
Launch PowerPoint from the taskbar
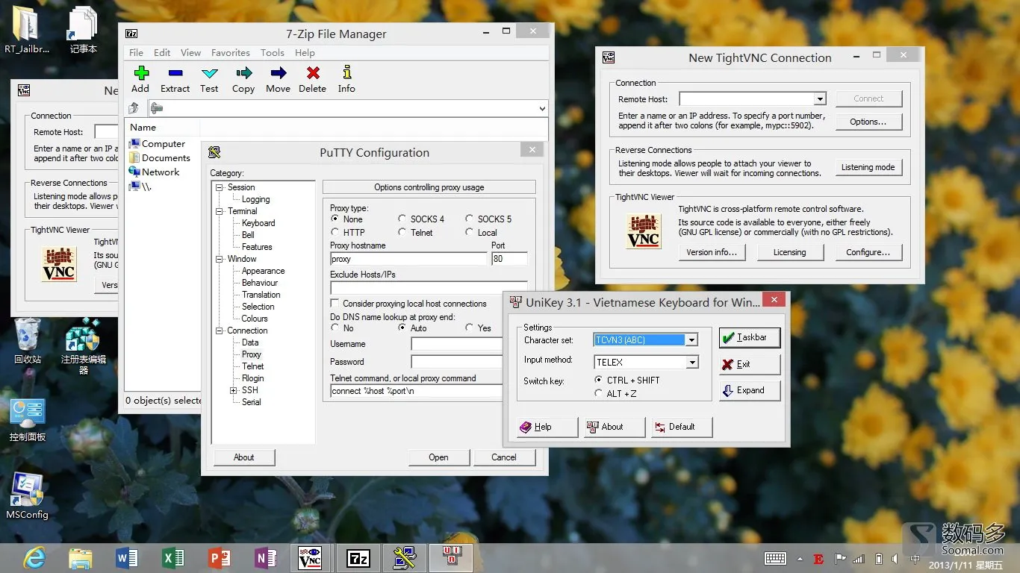(220, 557)
